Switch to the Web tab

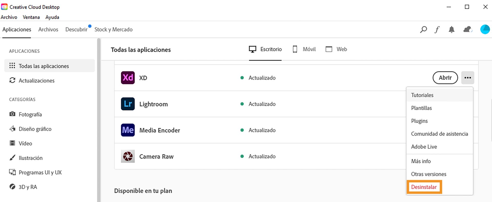[x=336, y=49]
